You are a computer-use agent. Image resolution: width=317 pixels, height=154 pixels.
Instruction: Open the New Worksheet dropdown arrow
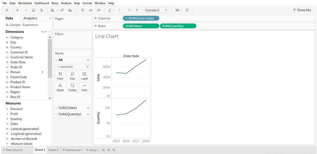click(57, 10)
